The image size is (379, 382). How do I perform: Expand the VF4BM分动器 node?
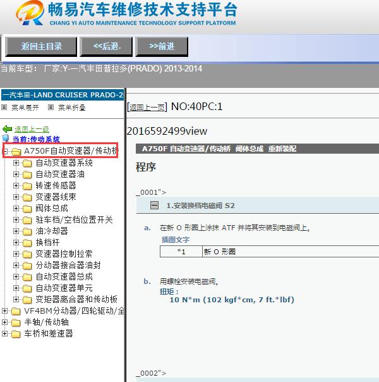[4, 311]
